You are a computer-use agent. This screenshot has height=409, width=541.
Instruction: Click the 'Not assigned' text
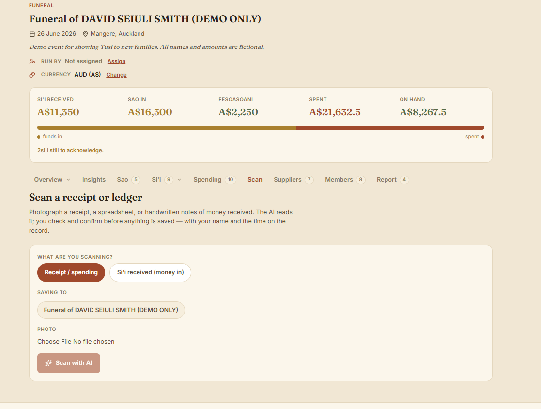tap(83, 61)
